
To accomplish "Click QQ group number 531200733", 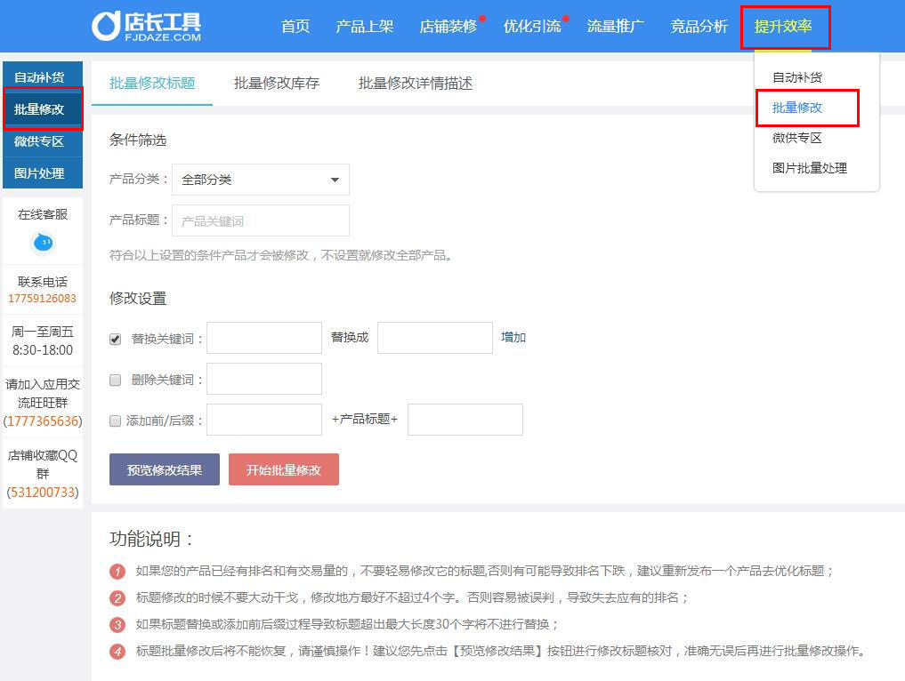I will point(43,493).
